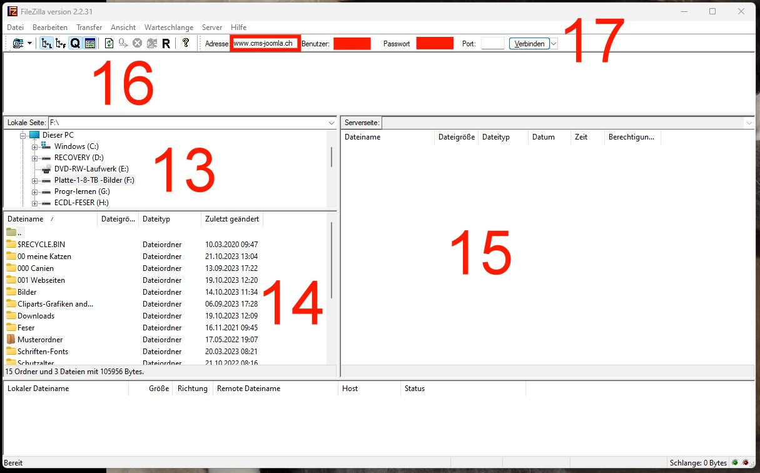Click the grey X cancel icon

click(137, 43)
